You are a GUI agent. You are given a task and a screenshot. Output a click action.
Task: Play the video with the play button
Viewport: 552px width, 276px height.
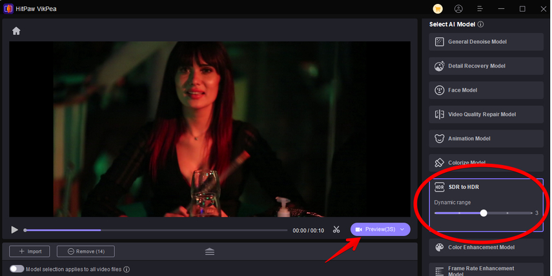[x=15, y=230]
